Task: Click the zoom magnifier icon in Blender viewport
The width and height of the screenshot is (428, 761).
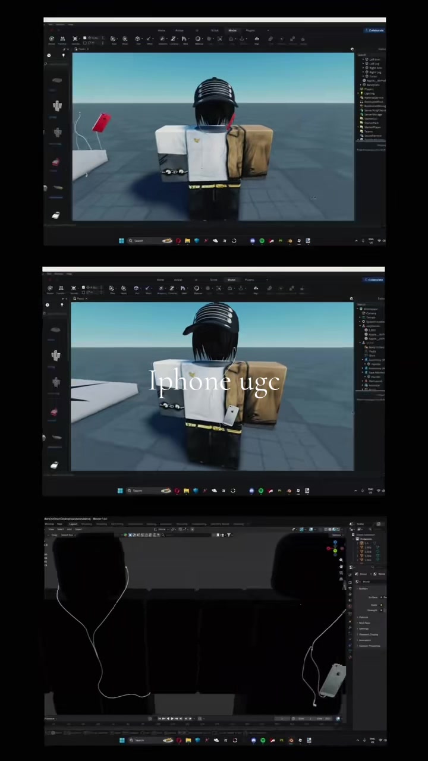Action: [341, 560]
